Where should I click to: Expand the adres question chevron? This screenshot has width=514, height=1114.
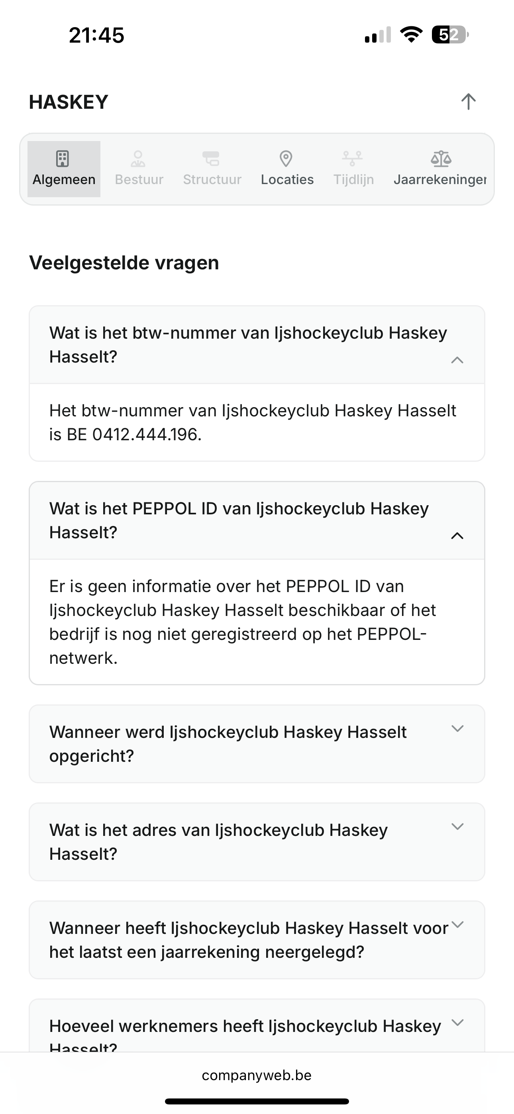457,826
